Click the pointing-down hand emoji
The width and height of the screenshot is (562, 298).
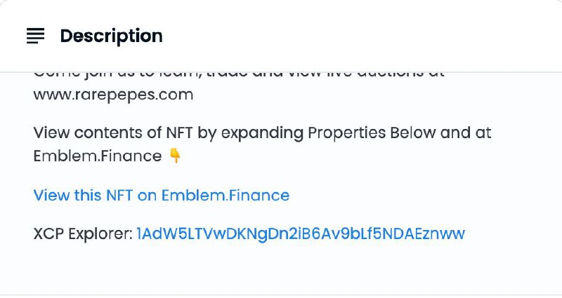[x=175, y=156]
